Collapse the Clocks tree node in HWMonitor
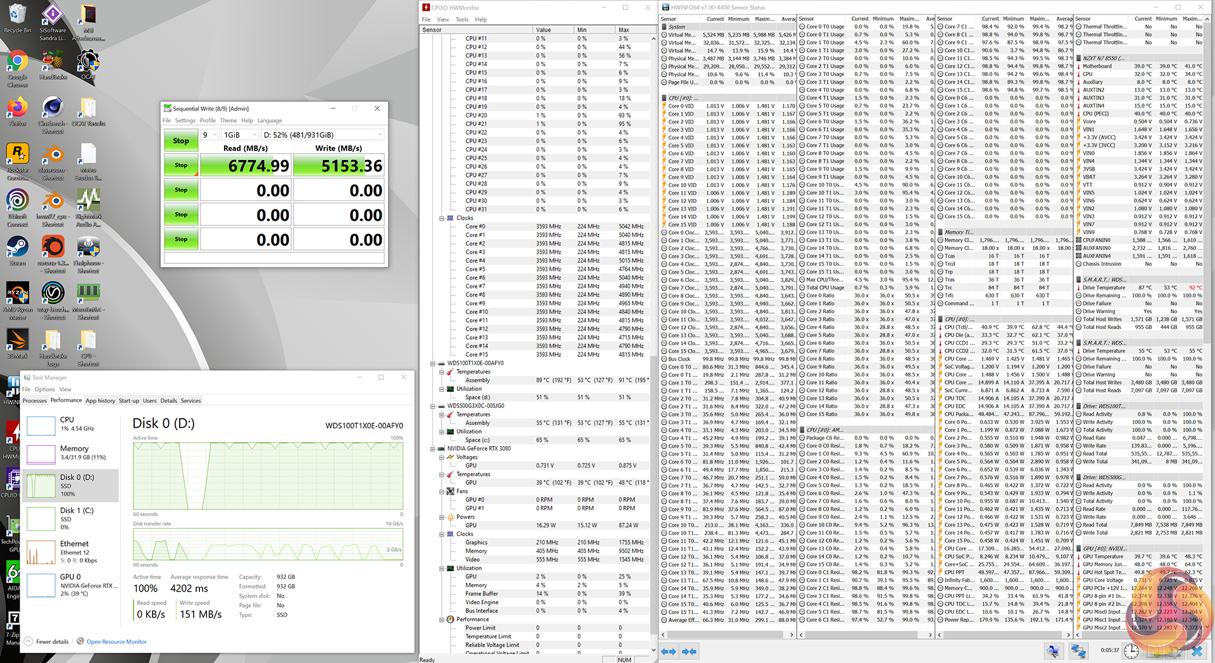 pos(442,218)
